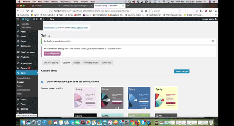Open the WordPress 4.9.4 link
234x126 pixels.
tap(51, 28)
